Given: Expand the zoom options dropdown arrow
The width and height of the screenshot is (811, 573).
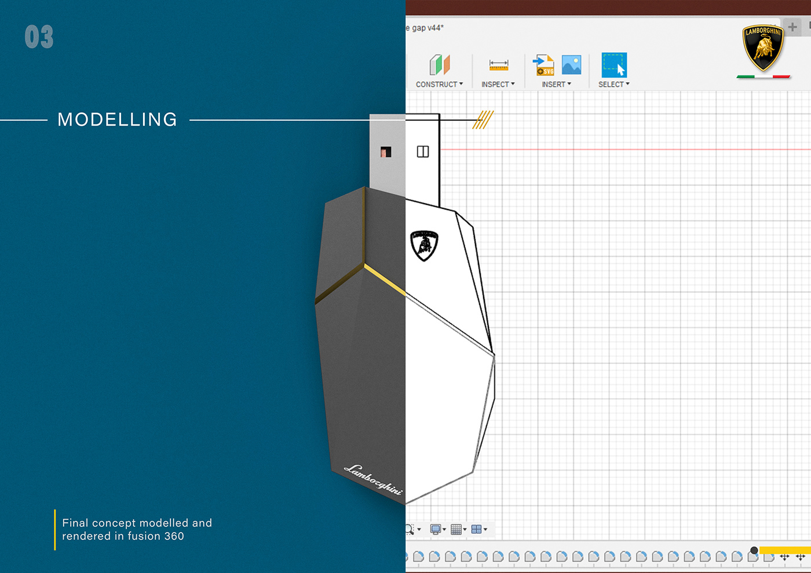Looking at the screenshot, I should pyautogui.click(x=419, y=530).
